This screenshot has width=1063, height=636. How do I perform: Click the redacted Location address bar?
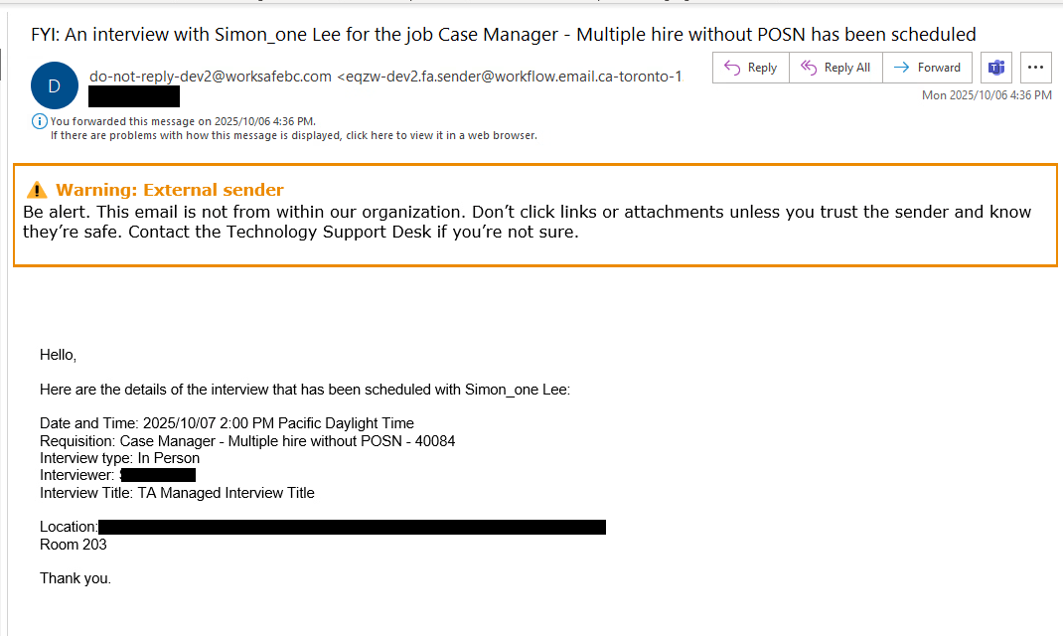[x=352, y=527]
